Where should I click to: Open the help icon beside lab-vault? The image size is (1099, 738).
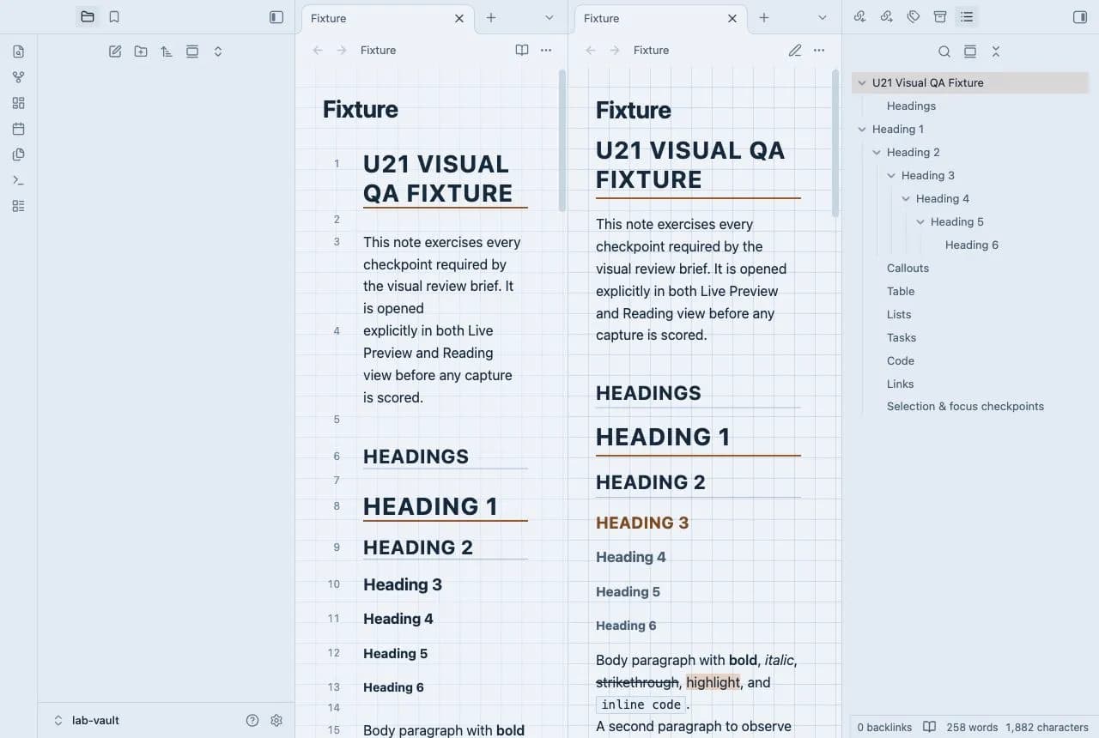(252, 721)
